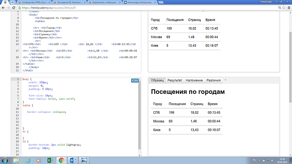Image resolution: width=292 pixels, height=164 pixels.
Task: Click cell '199' in the upper result table
Action: [169, 28]
